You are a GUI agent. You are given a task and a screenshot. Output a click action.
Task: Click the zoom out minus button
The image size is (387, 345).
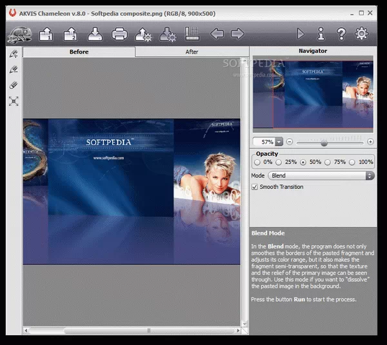[x=290, y=141]
